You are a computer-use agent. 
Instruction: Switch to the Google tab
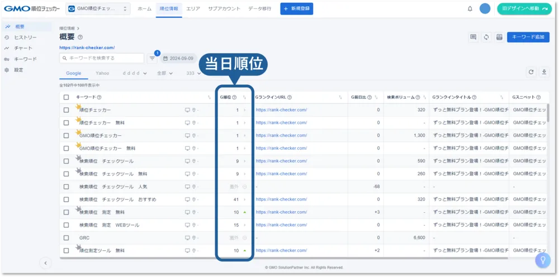click(74, 73)
